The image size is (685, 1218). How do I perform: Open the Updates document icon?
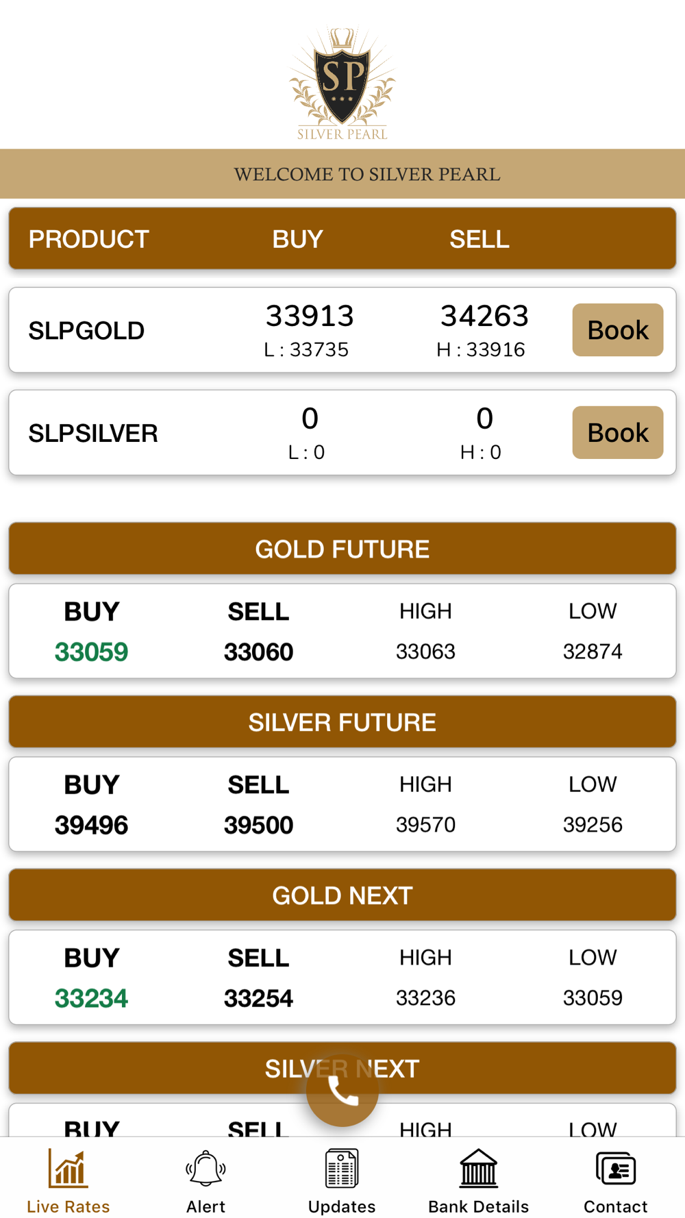tap(342, 1169)
